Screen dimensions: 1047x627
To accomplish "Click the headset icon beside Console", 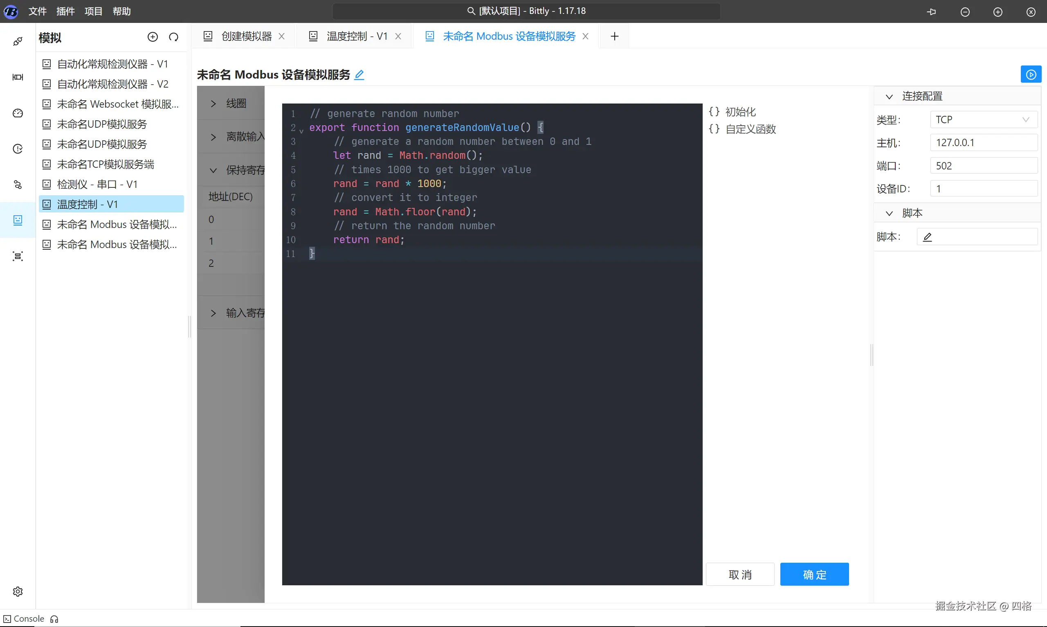I will pos(54,619).
